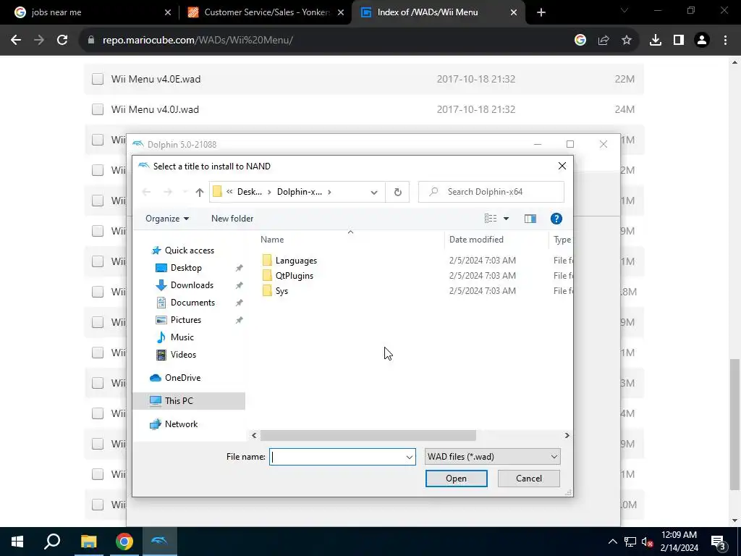
Task: Open Downloads in the navigation pane
Action: click(x=192, y=285)
